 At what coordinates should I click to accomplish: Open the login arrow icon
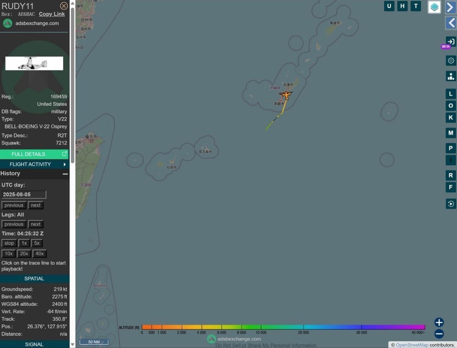coord(451,42)
